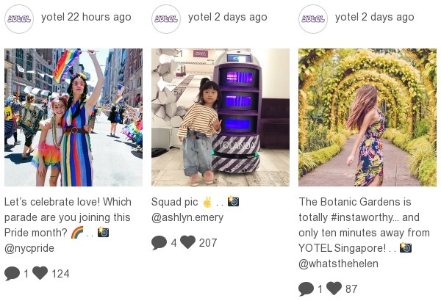Click the yotel username on the Squad pic post
Screen dimensions: 441x301
pyautogui.click(x=200, y=17)
